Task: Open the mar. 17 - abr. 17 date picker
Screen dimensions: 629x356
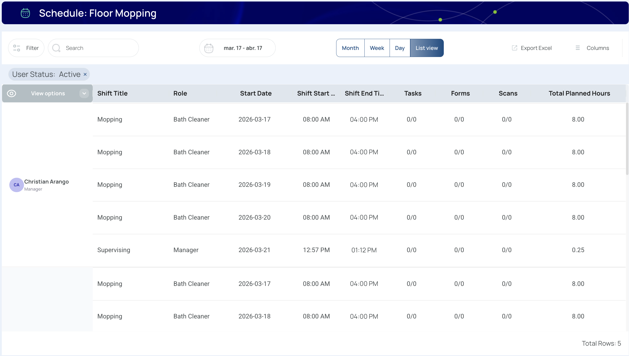Action: (x=243, y=48)
